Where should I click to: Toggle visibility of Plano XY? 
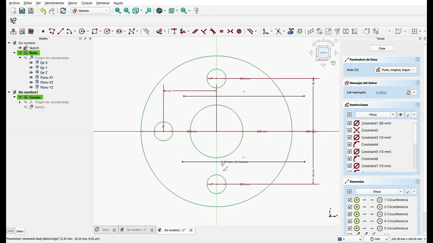[31, 78]
